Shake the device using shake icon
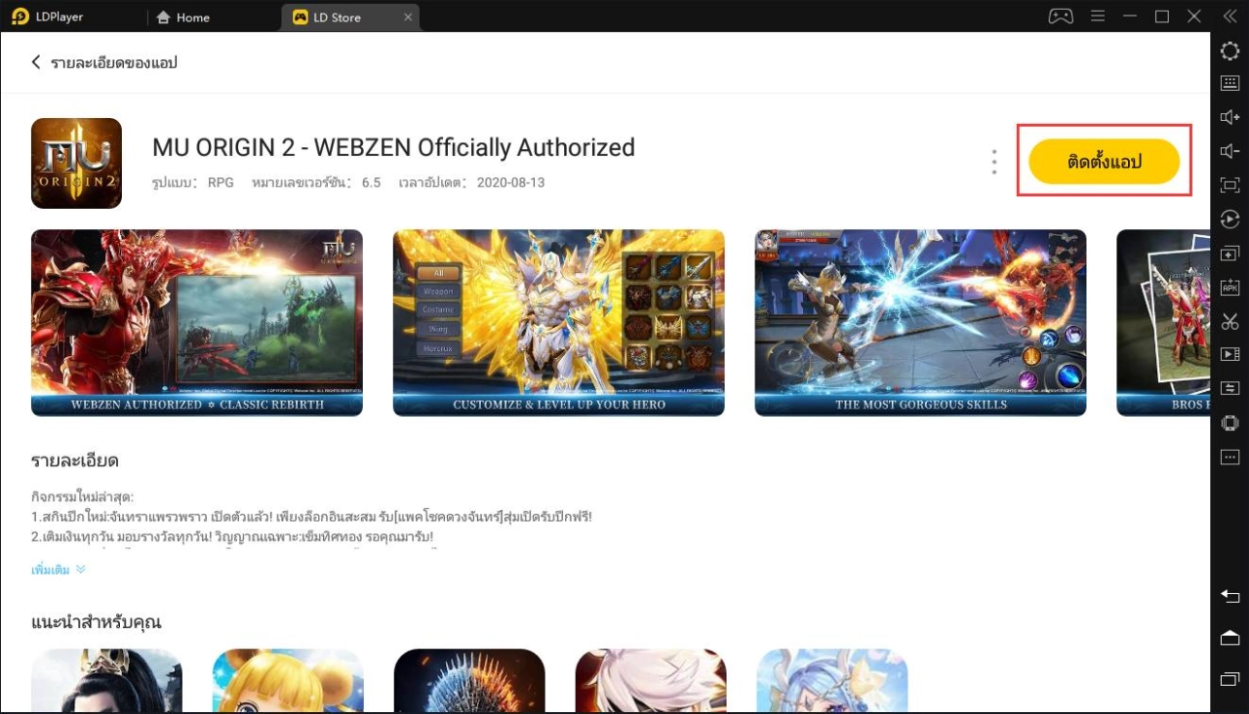Image resolution: width=1249 pixels, height=714 pixels. (x=1229, y=422)
